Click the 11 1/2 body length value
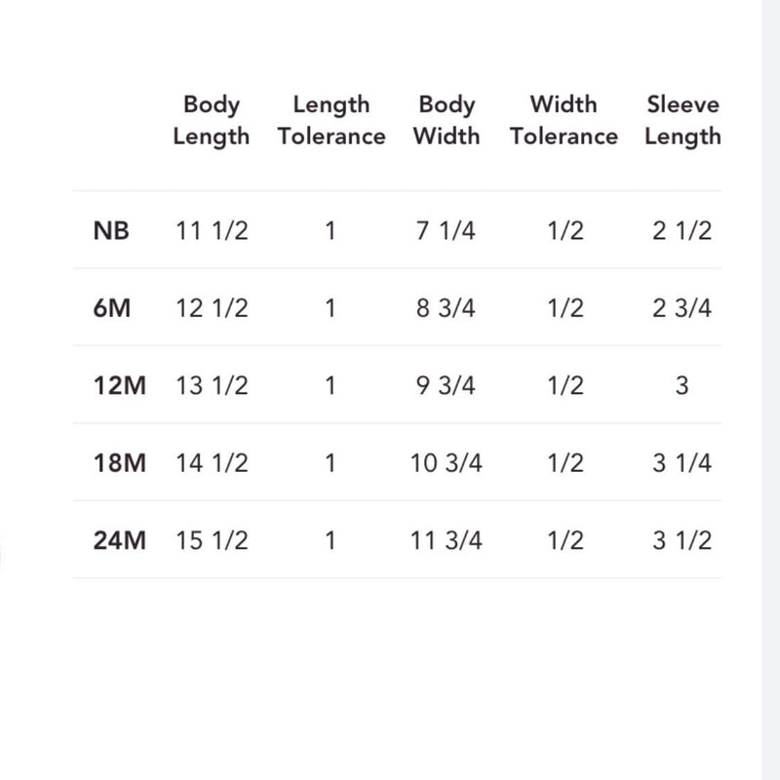This screenshot has height=780, width=780. coord(212,231)
